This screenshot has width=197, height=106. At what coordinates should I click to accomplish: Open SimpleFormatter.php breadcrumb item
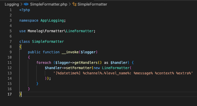pos(49,4)
